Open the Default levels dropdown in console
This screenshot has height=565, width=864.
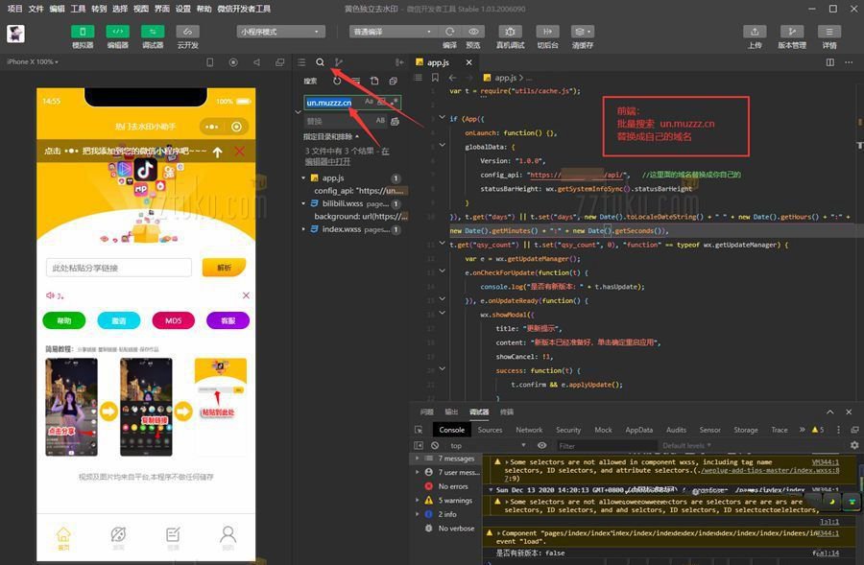(689, 446)
